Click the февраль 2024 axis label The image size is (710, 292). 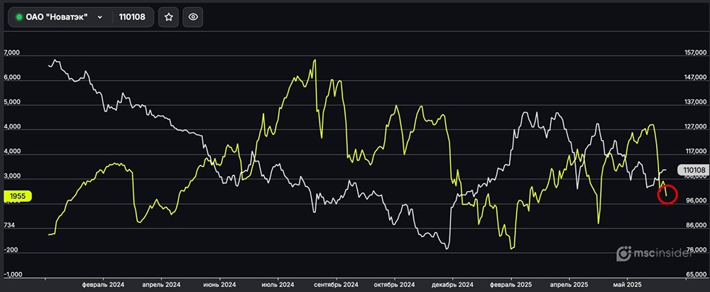[x=103, y=285]
